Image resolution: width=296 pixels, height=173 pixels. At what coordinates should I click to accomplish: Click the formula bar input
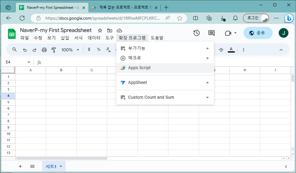tap(168, 62)
